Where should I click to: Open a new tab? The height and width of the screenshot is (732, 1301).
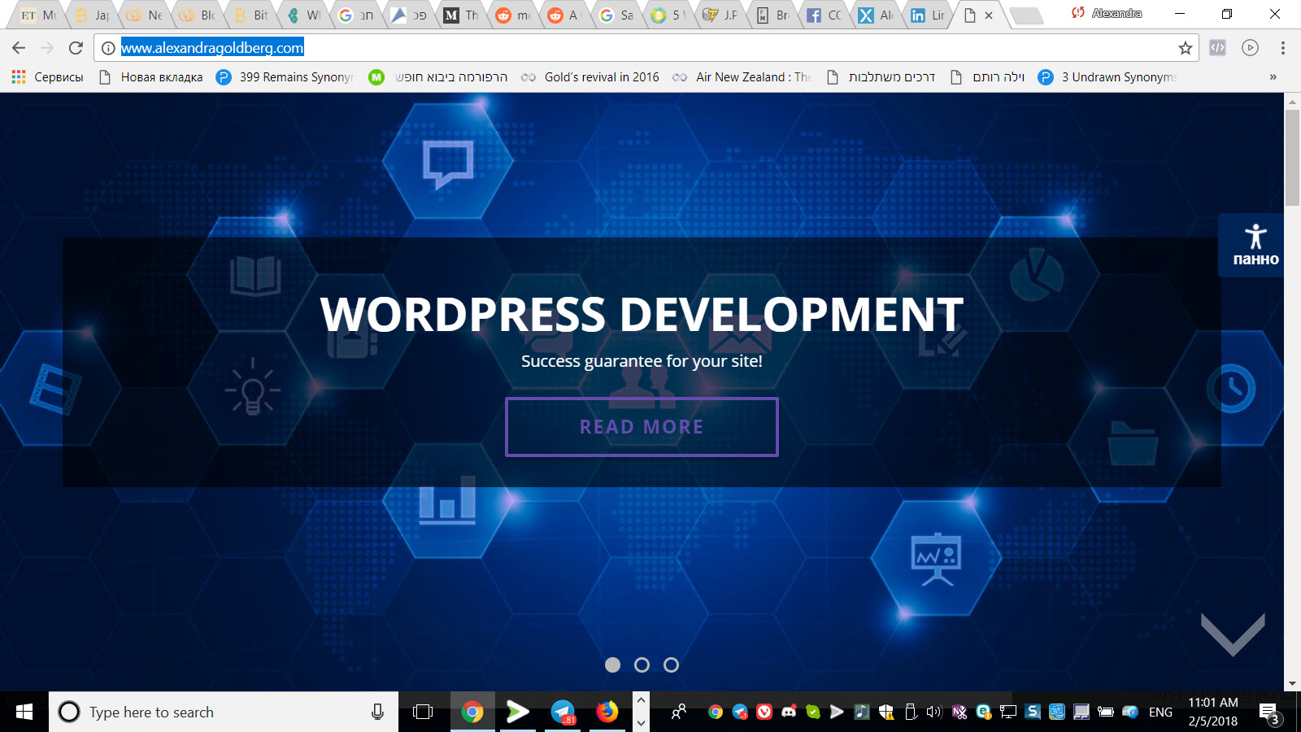coord(1026,15)
